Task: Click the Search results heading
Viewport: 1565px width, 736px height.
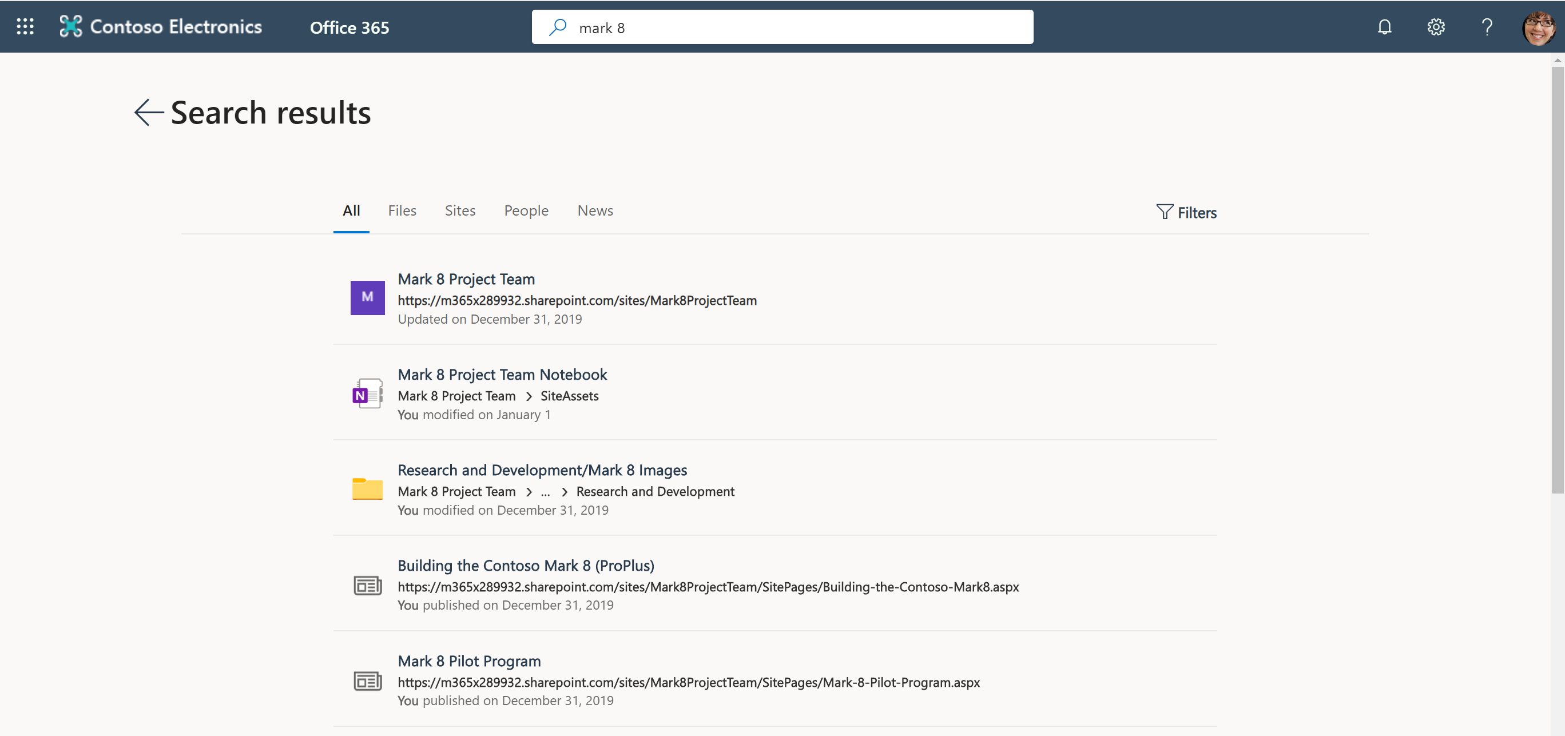Action: (271, 113)
